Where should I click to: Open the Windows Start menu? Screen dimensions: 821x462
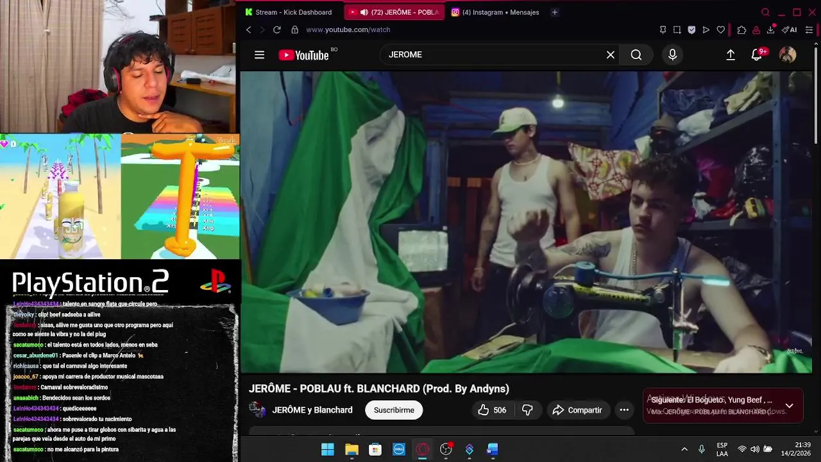coord(328,449)
